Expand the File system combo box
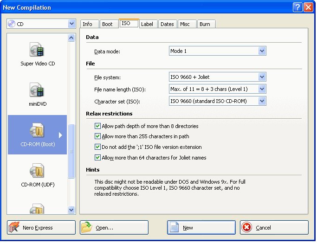Screen dimensions: 317x243 coord(262,77)
